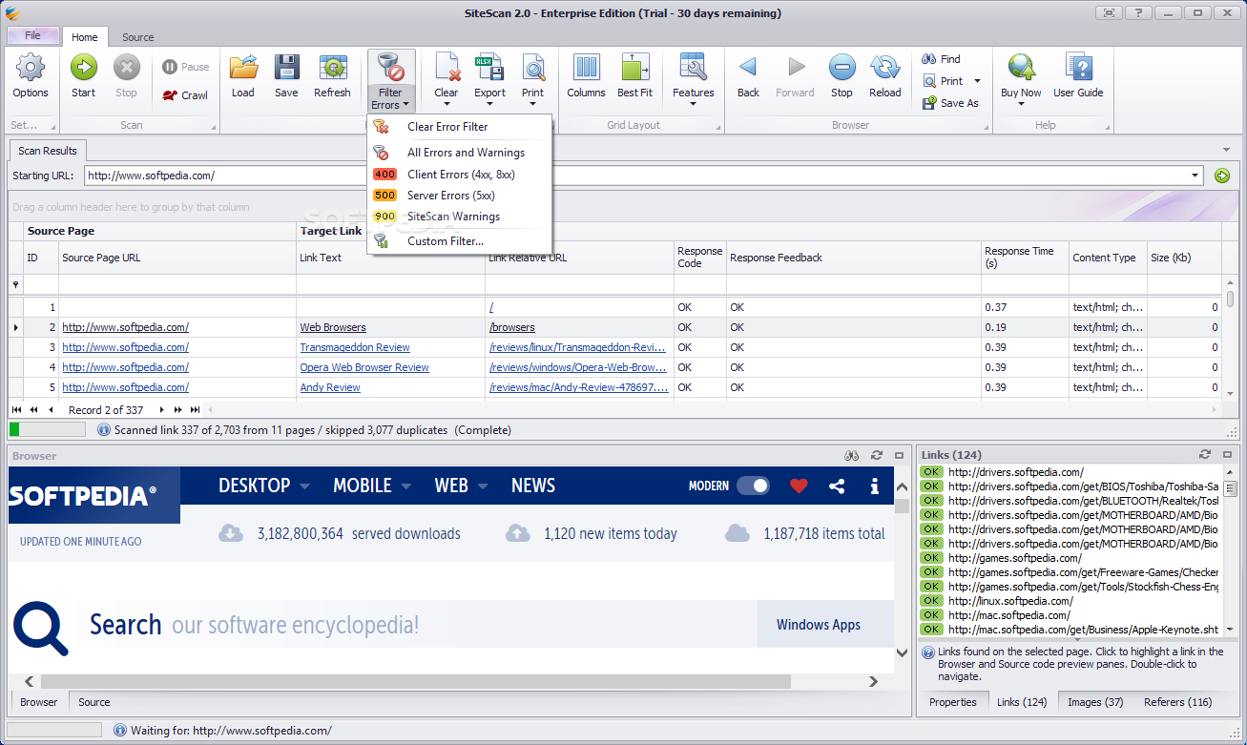Choose All Errors and Warnings filter
The height and width of the screenshot is (745, 1247).
pos(459,153)
